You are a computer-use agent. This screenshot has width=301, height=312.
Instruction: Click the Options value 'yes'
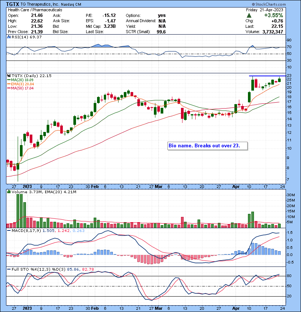(162, 15)
